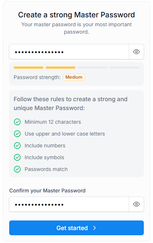Click the first yellow strength bar segment
Viewport: 153px width, 243px height.
tap(28, 68)
